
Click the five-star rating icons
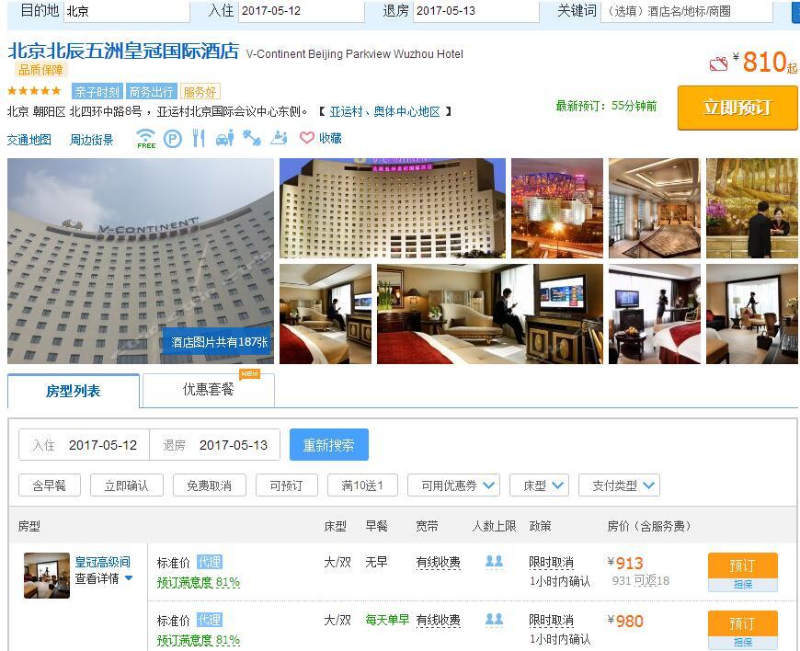[34, 91]
